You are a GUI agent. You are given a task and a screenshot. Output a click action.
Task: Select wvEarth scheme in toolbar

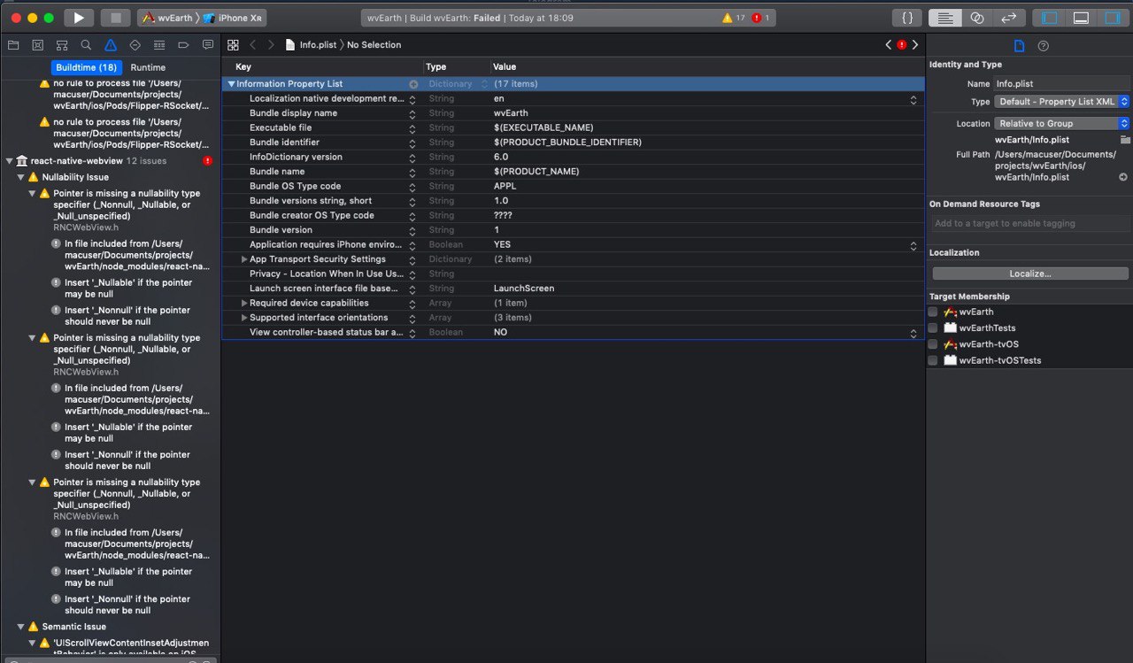coord(166,18)
